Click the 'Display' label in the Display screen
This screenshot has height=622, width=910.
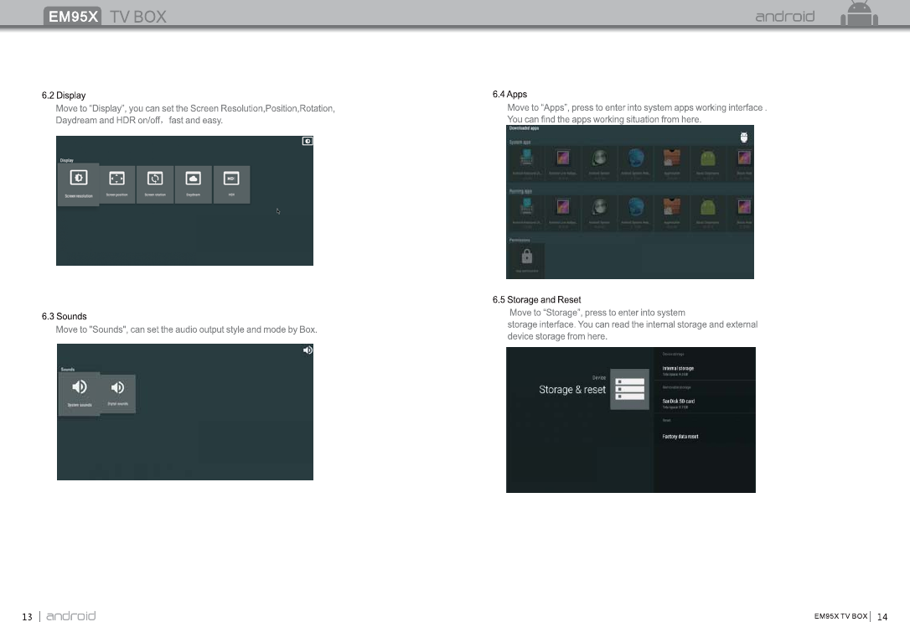click(x=67, y=160)
